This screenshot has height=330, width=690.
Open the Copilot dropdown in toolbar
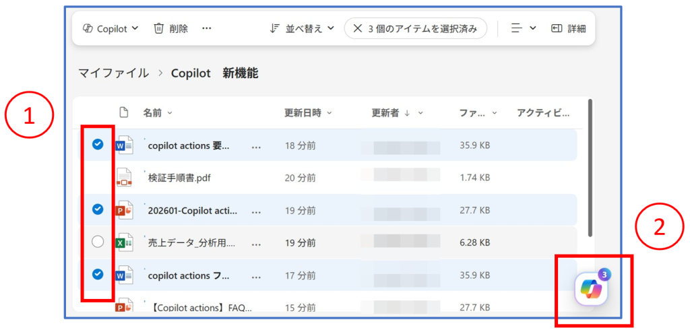coord(110,28)
